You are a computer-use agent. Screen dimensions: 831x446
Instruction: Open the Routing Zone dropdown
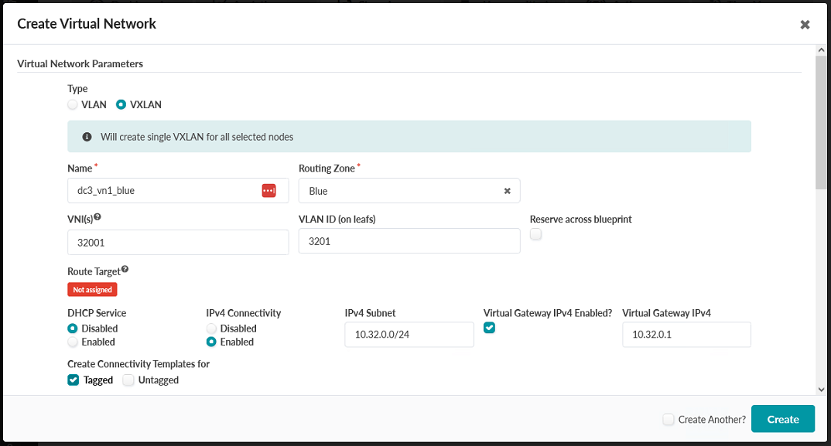tap(402, 191)
